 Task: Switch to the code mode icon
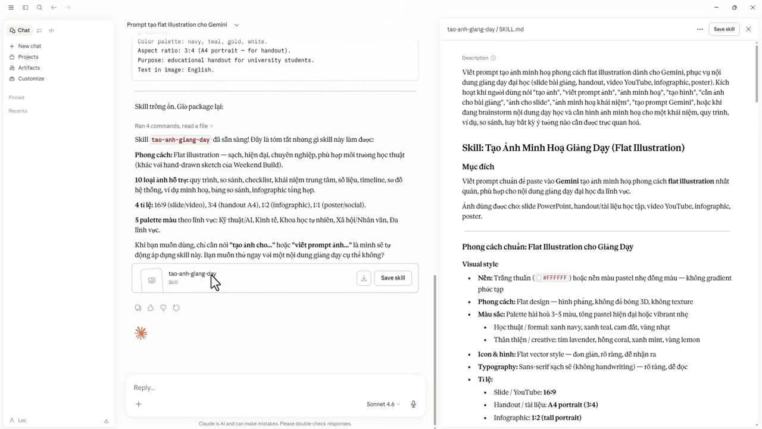point(51,30)
